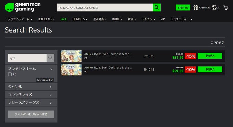Open the アドオン dropdown menu
This screenshot has height=127, width=233.
pos(148,19)
